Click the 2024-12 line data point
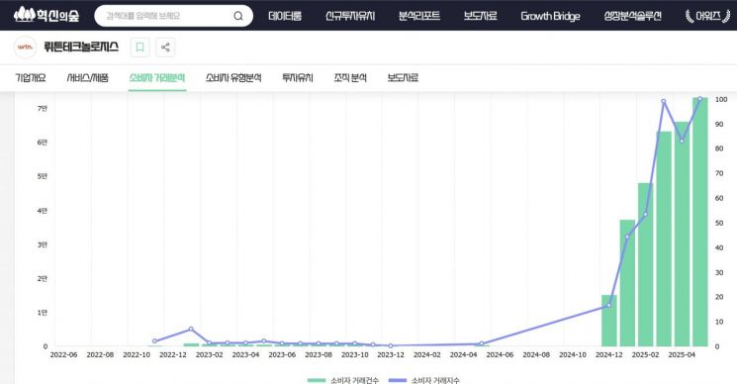The width and height of the screenshot is (737, 384). click(x=609, y=305)
